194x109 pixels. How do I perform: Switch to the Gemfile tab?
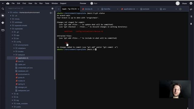click(x=107, y=9)
